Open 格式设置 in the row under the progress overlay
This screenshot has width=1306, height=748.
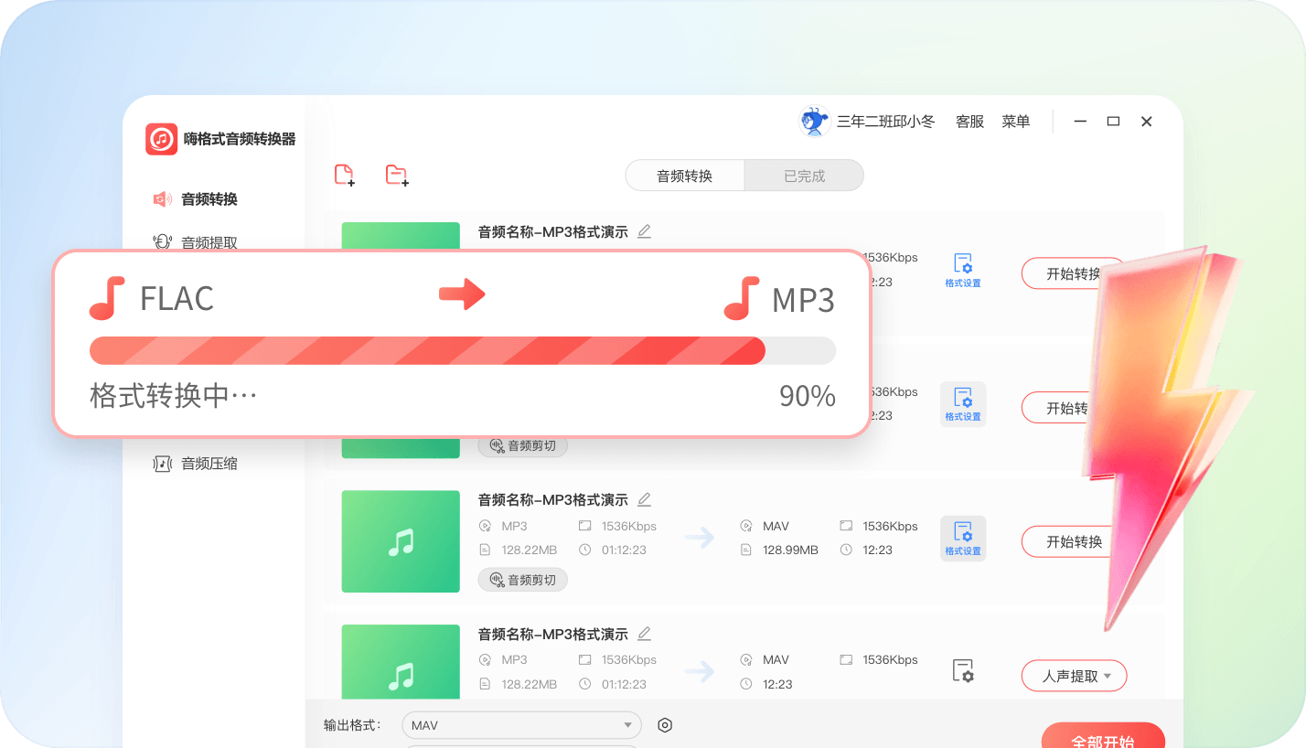pyautogui.click(x=963, y=404)
